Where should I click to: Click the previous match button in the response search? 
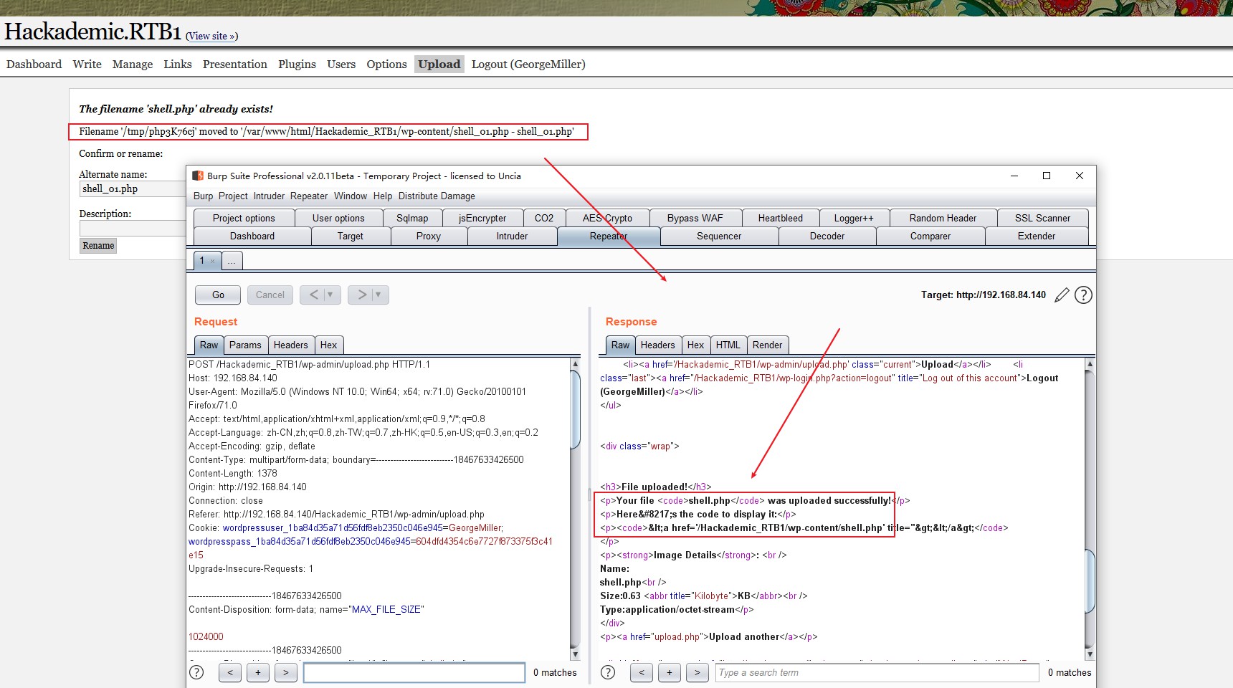[x=642, y=672]
